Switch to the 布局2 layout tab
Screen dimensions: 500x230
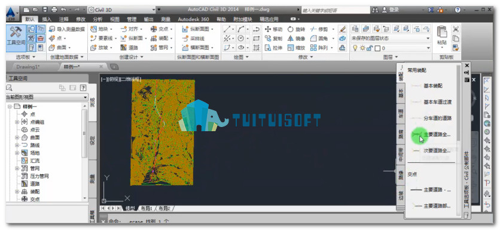click(164, 208)
